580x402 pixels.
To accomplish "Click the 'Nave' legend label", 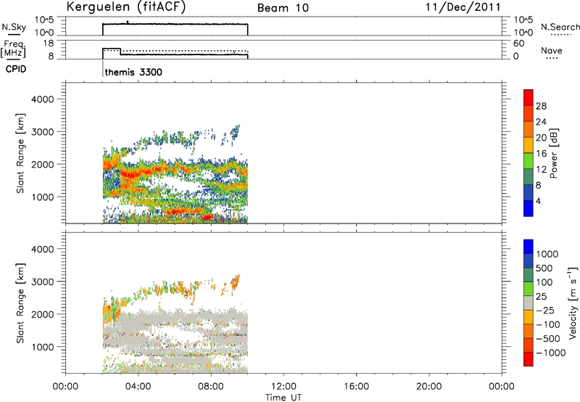I will click(552, 51).
